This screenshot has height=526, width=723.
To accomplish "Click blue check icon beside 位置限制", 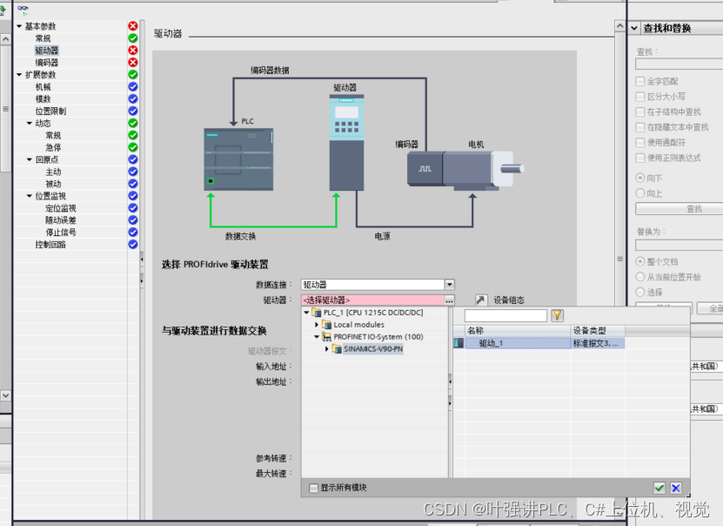I will (x=133, y=111).
